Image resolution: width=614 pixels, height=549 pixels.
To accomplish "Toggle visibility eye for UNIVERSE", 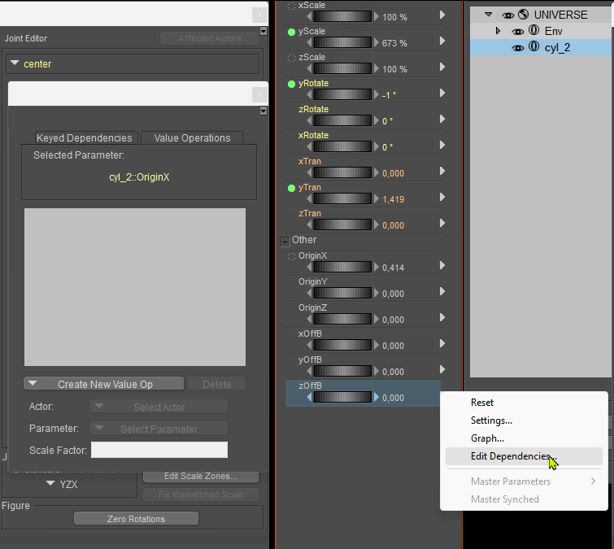I will coord(508,15).
